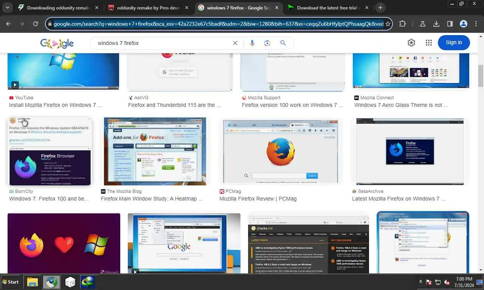Click the Sign in button
Screen dimensions: 484x290
(x=454, y=43)
